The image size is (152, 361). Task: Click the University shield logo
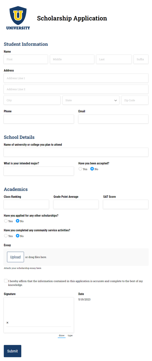point(18,18)
